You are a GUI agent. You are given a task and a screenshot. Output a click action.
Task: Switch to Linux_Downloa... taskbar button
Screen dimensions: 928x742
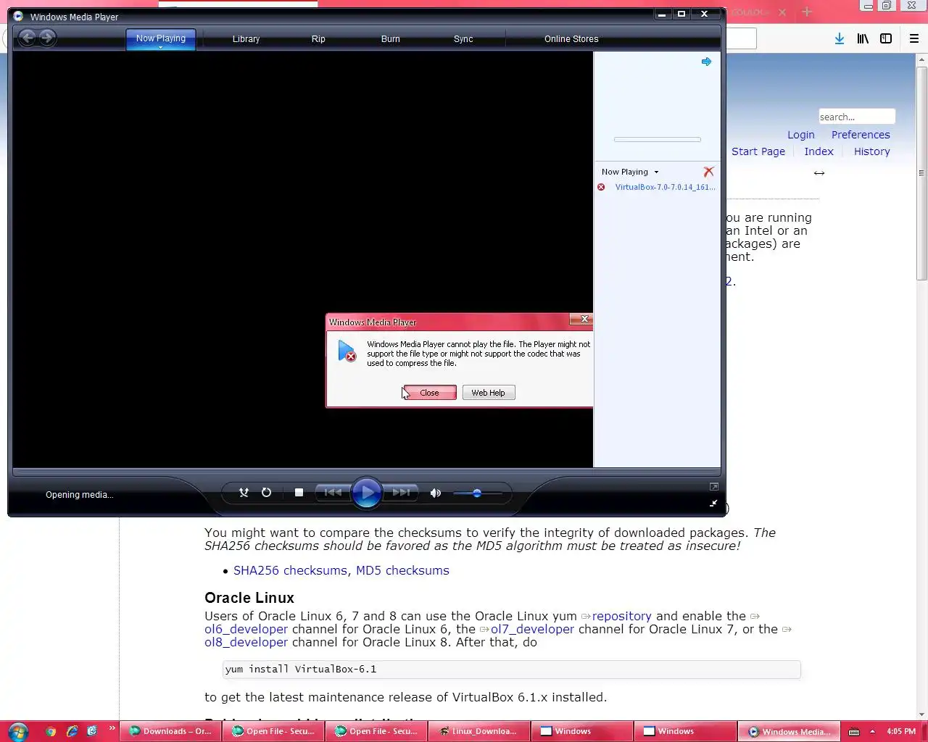point(479,731)
